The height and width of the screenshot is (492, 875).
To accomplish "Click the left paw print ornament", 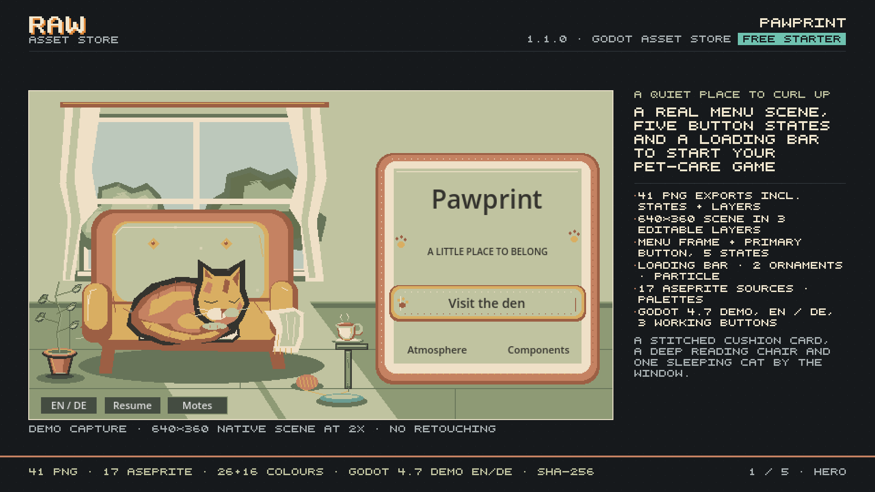I will coord(401,241).
